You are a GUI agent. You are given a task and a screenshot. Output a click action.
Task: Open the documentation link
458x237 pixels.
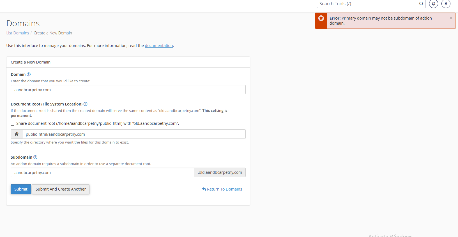click(159, 46)
